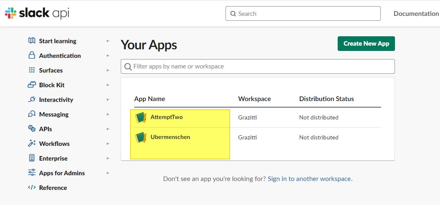Click the AttemptTwo app icon

coord(141,117)
